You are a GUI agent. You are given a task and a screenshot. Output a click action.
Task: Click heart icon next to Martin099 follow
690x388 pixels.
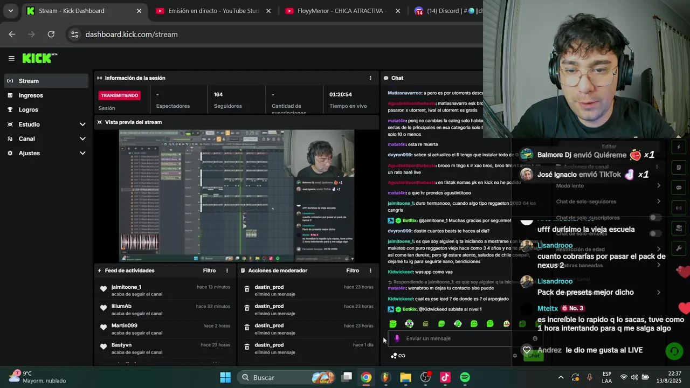click(103, 328)
